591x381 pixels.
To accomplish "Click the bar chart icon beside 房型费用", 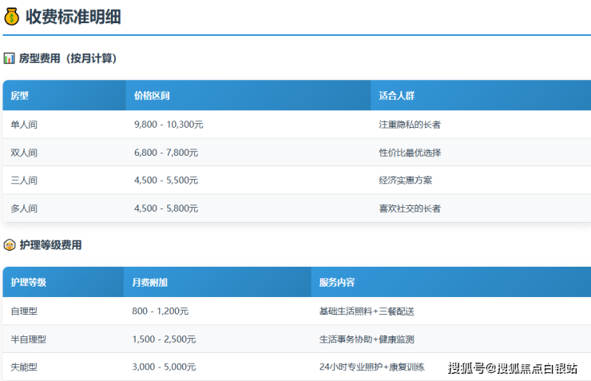I will click(x=10, y=58).
